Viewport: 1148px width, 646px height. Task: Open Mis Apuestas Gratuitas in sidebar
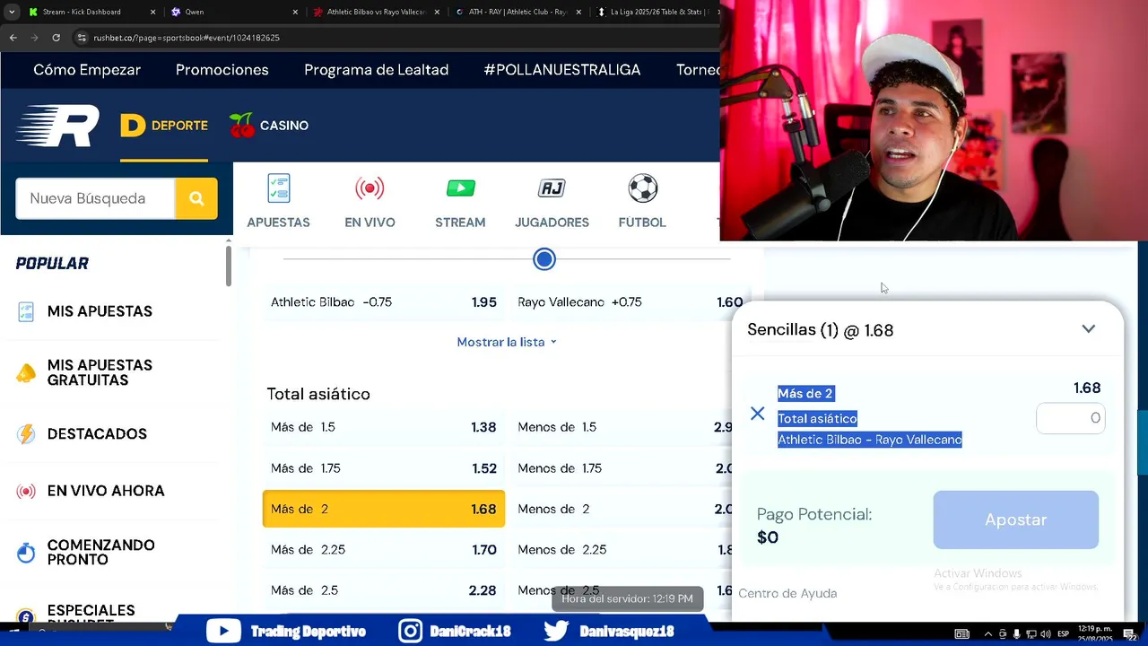[x=100, y=372]
